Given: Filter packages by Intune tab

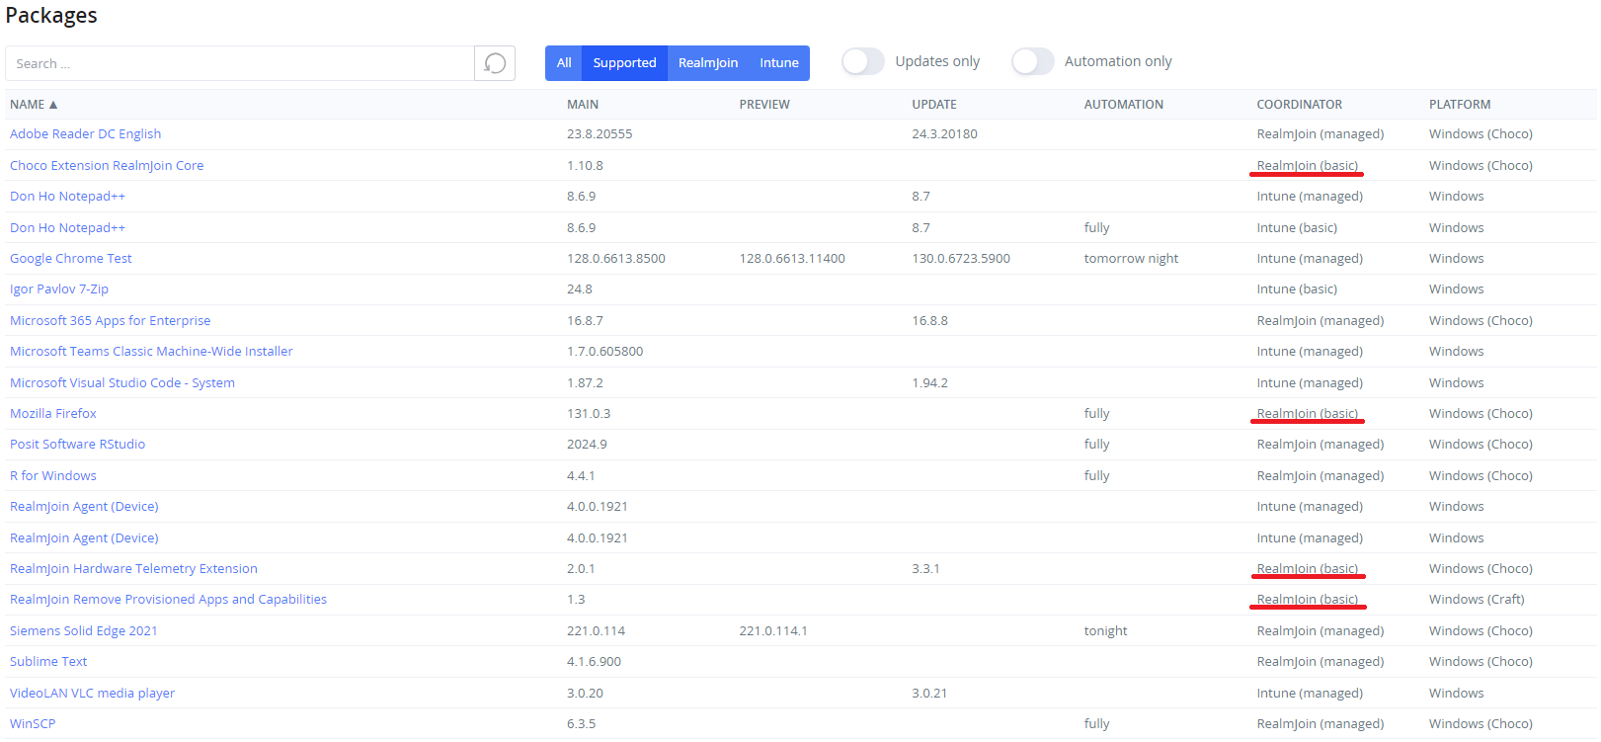Looking at the screenshot, I should [x=778, y=63].
